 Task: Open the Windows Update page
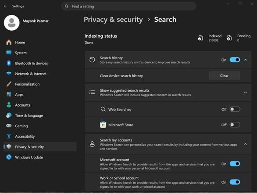coord(40,157)
